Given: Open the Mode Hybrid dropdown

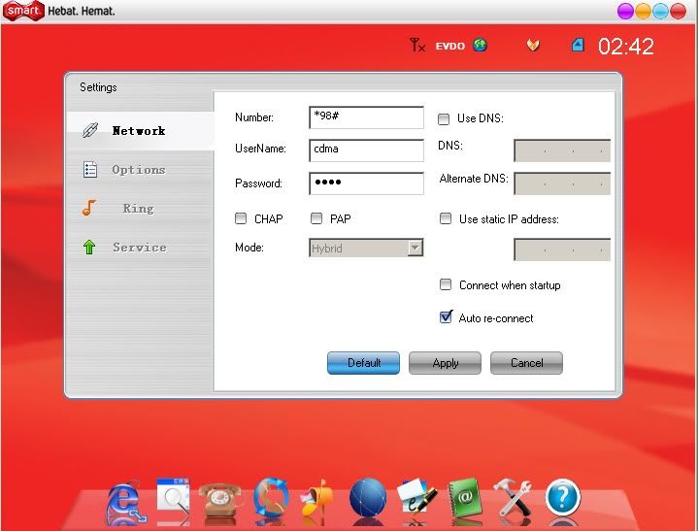Looking at the screenshot, I should (366, 248).
